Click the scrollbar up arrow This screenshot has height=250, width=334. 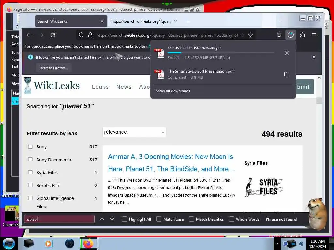tap(319, 78)
